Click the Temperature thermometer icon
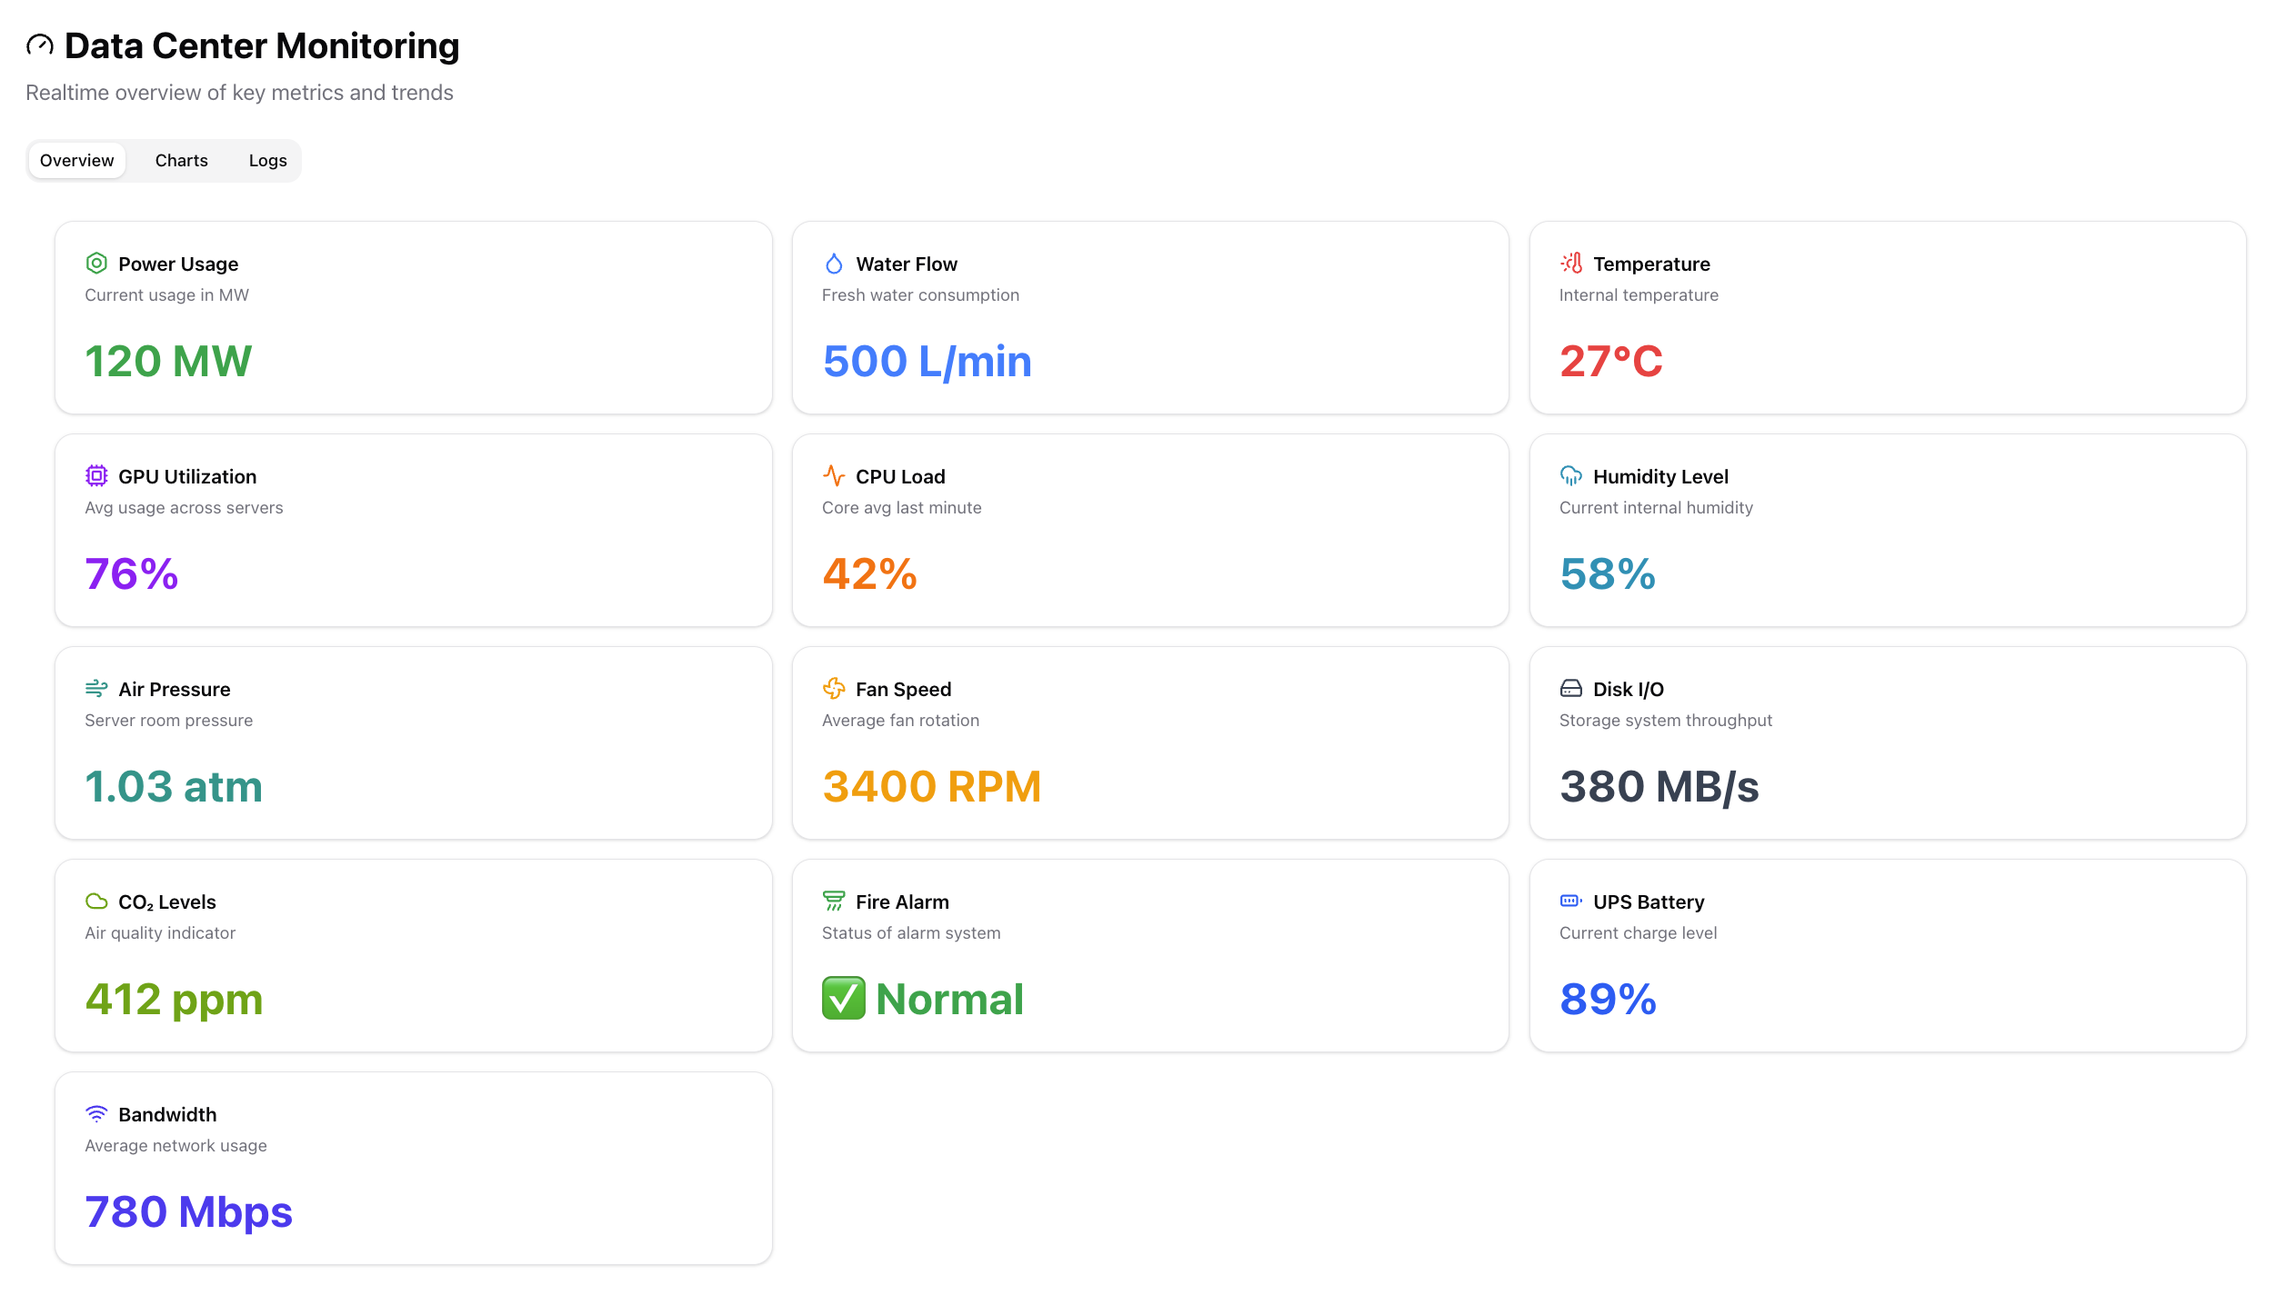Image resolution: width=2286 pixels, height=1305 pixels. pyautogui.click(x=1570, y=264)
